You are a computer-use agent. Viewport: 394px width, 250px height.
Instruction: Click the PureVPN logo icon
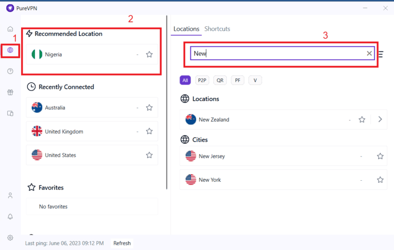pyautogui.click(x=10, y=8)
